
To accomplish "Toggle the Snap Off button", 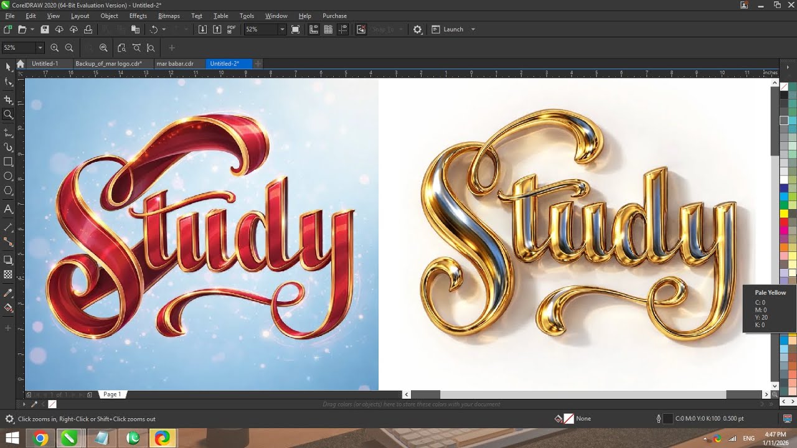I will 361,29.
